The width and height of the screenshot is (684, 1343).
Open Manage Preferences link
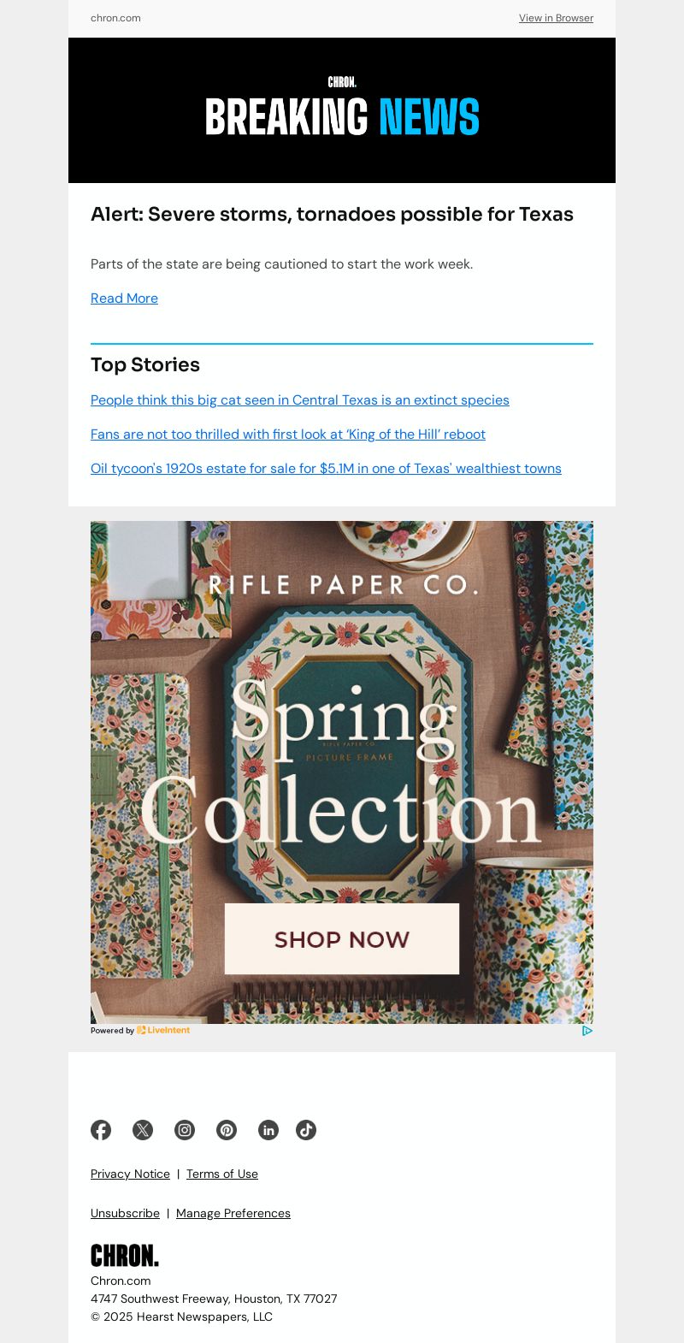(233, 1213)
